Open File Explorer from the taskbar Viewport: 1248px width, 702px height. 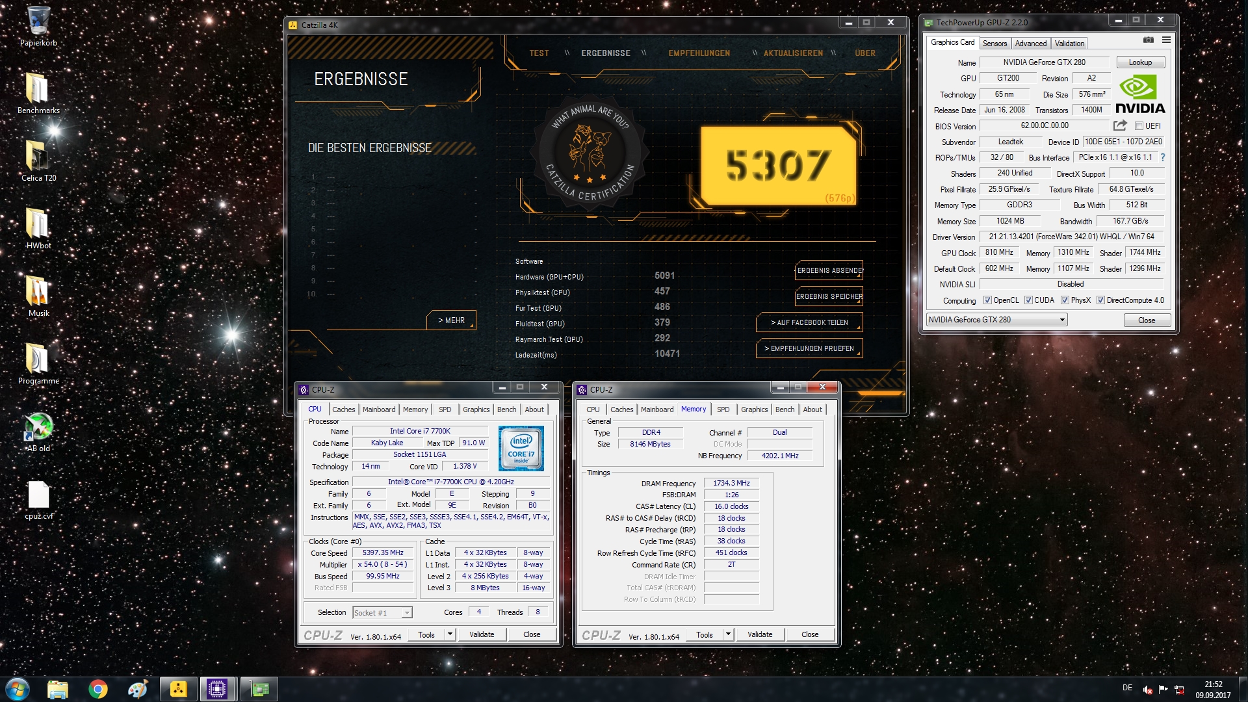[57, 689]
